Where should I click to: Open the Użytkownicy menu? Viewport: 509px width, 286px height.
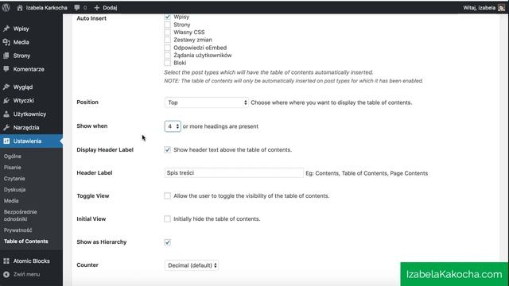coord(29,114)
